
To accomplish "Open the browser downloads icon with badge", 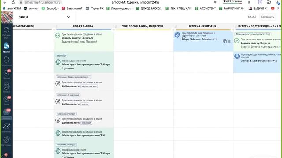I will 278,2.
